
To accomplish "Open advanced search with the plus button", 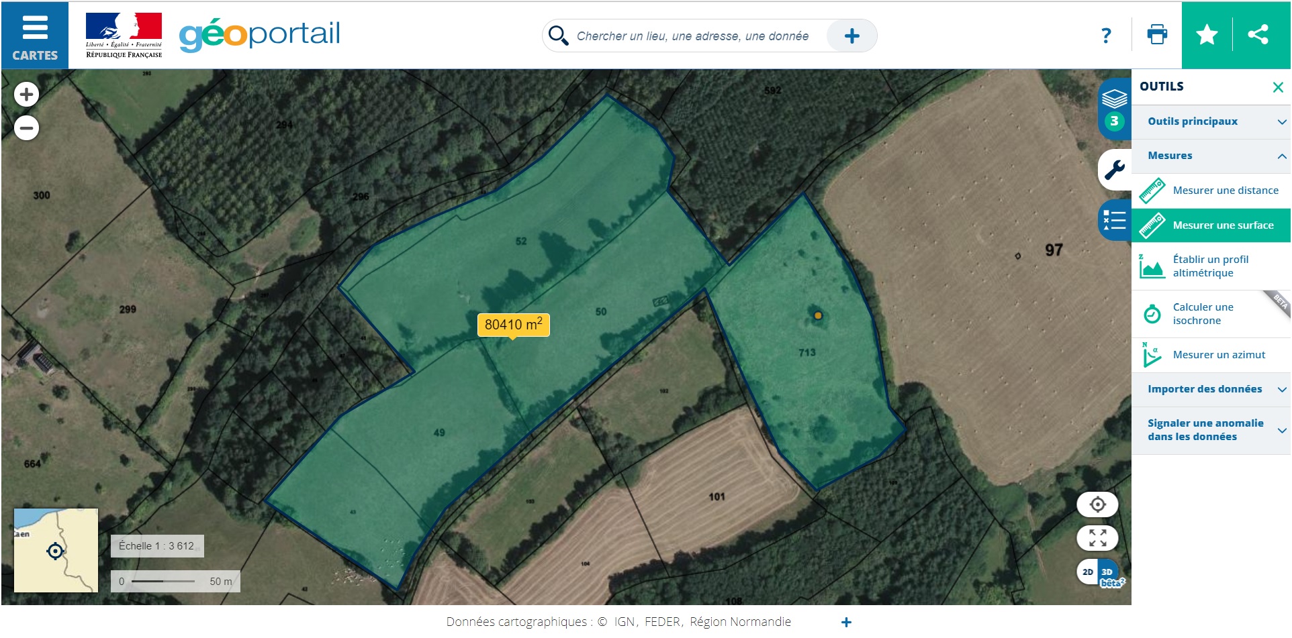I will point(851,36).
